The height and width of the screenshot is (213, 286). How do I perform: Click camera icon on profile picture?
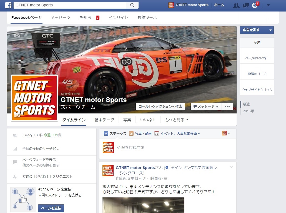pos(17,115)
